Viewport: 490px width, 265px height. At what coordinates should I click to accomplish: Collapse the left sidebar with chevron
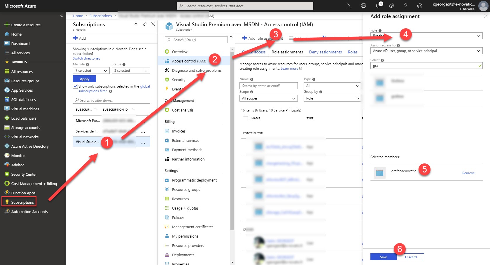coord(62,16)
